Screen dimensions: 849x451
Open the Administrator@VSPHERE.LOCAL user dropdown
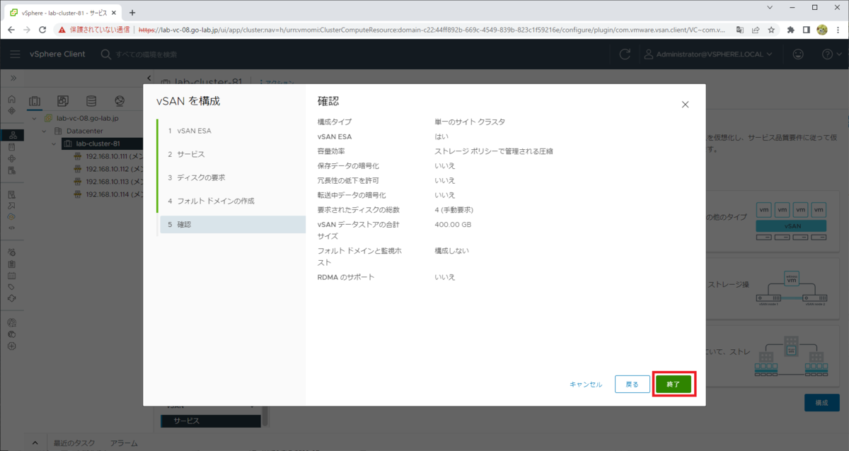tap(707, 54)
